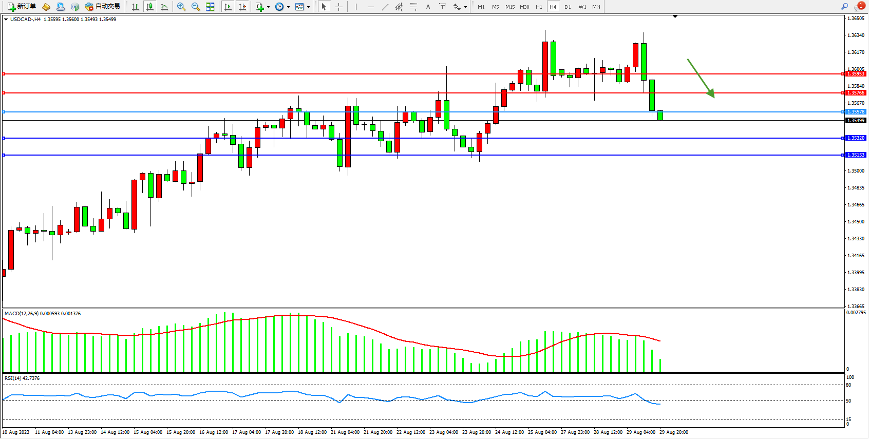
Task: Select the red 1.35953 price level label
Action: tap(856, 74)
